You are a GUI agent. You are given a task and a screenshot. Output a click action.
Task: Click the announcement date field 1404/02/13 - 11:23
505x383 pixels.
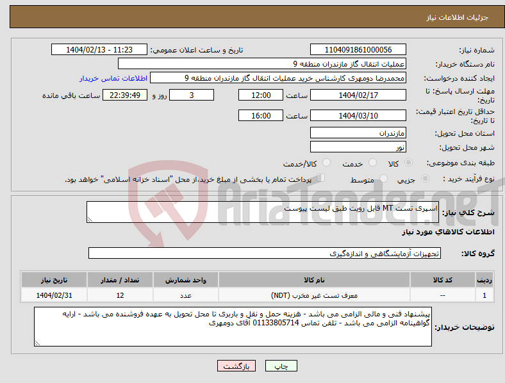[99, 49]
